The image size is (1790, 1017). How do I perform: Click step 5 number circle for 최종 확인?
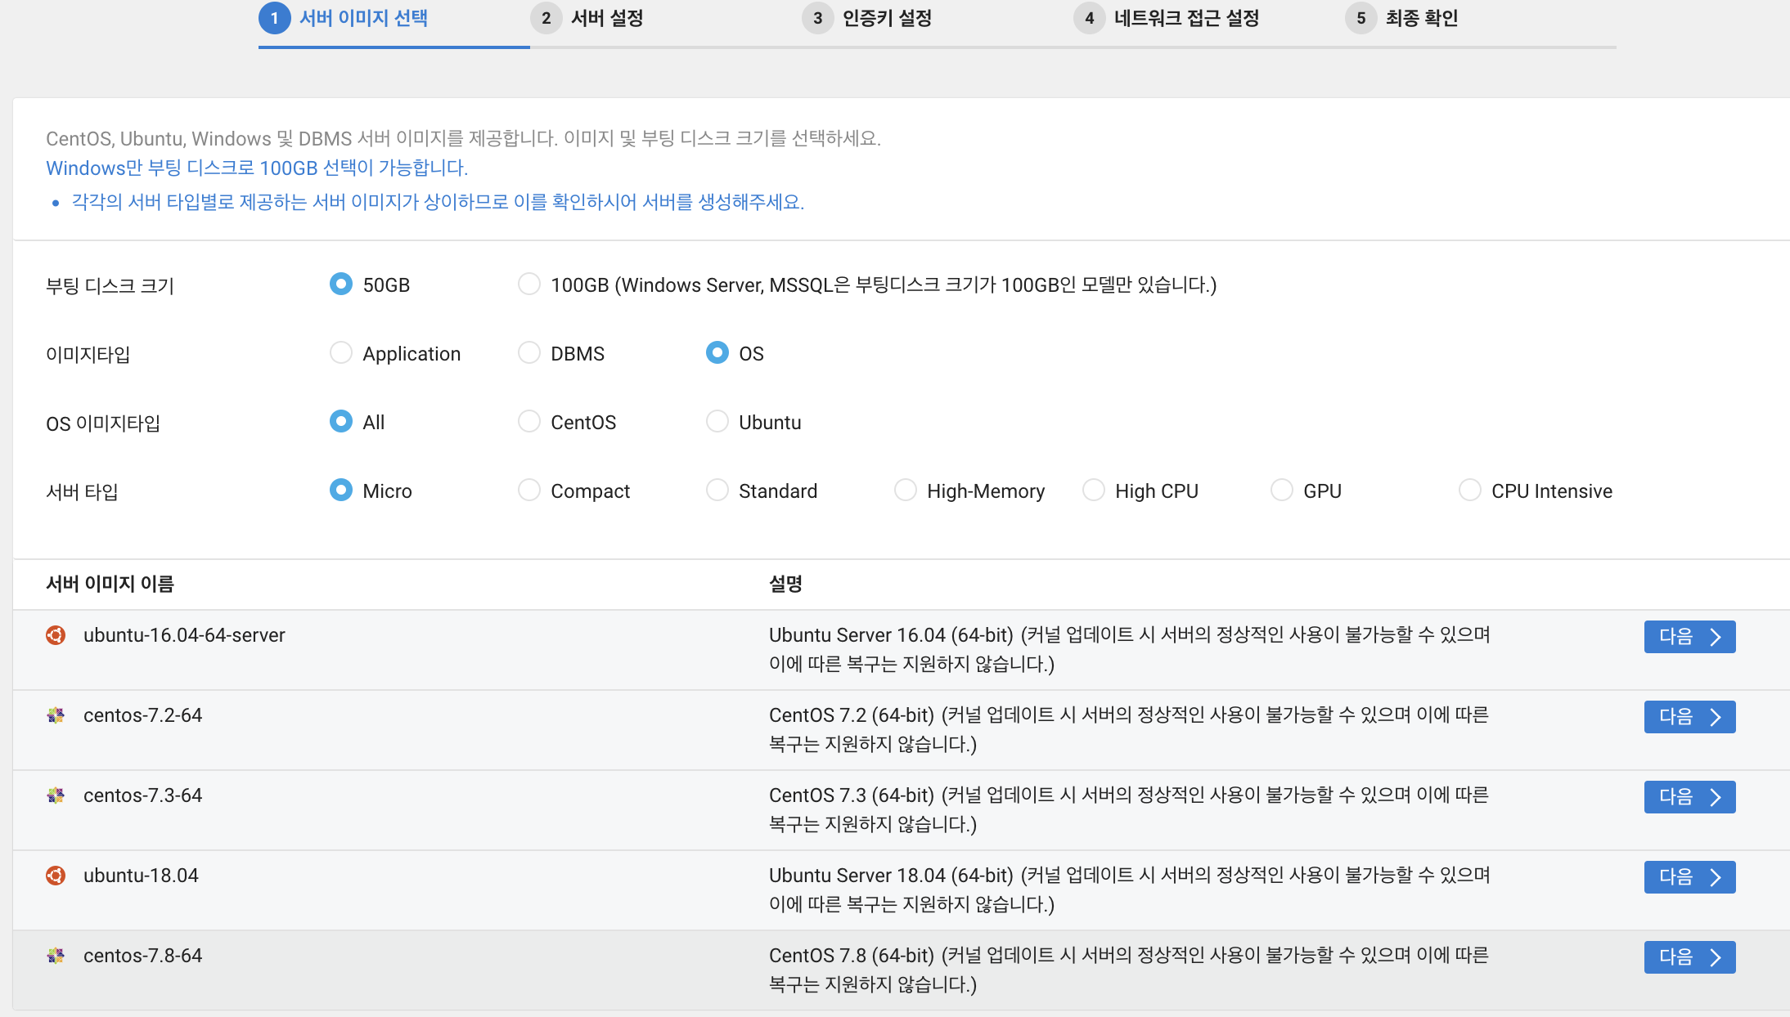point(1360,18)
